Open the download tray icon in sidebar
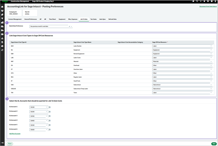This screenshot has height=146, width=218. tap(2, 38)
